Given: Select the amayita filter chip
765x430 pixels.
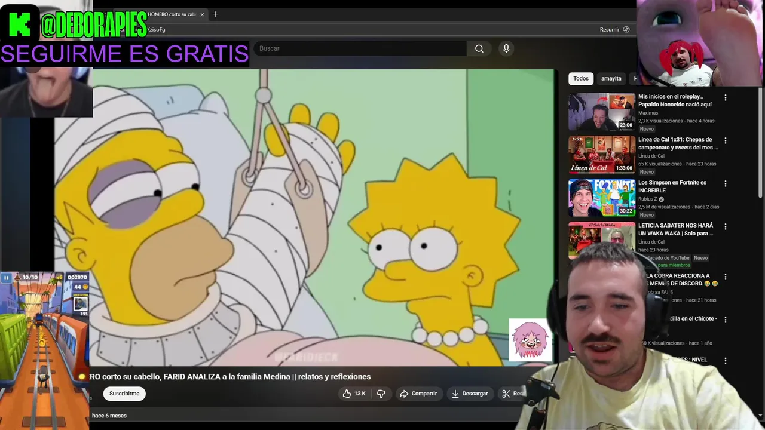Looking at the screenshot, I should [611, 78].
